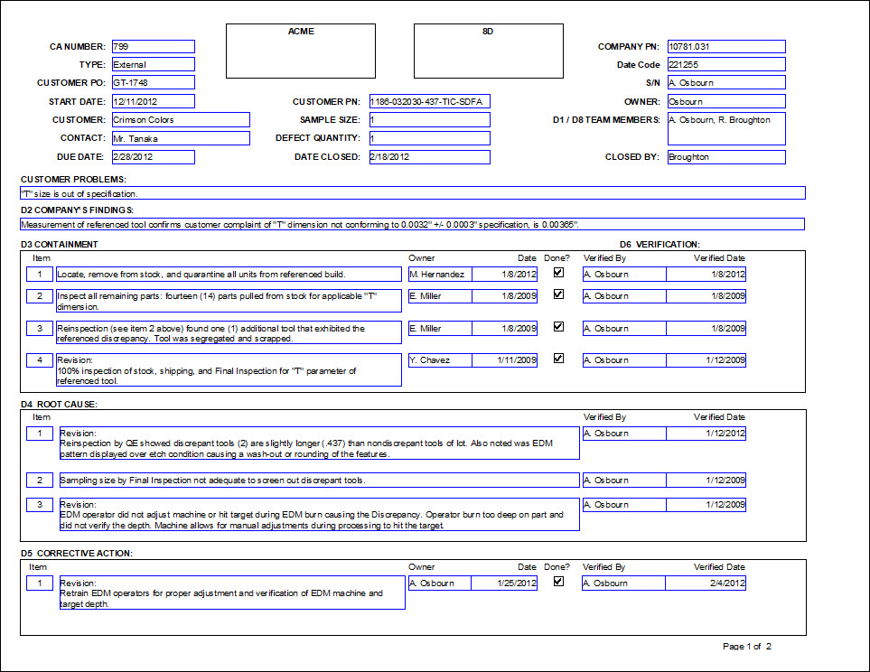
Task: Select the Contact field for Mr. Tanaka
Action: pyautogui.click(x=180, y=138)
